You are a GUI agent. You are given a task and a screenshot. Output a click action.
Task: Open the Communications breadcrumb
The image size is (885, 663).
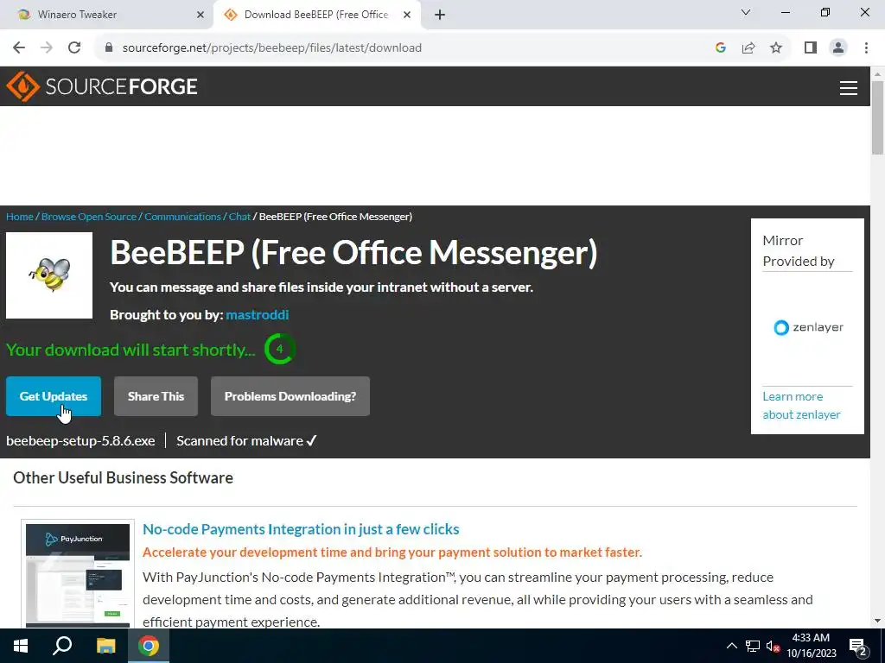[182, 217]
